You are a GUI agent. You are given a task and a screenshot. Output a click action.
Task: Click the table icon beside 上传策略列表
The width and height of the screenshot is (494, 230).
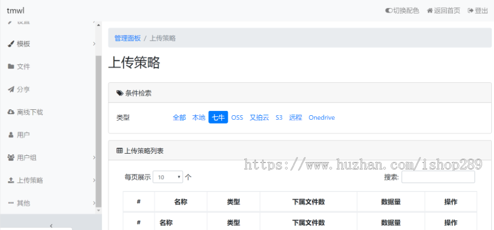(x=120, y=151)
